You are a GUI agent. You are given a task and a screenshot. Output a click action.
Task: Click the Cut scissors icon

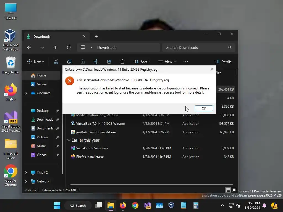(x=56, y=62)
